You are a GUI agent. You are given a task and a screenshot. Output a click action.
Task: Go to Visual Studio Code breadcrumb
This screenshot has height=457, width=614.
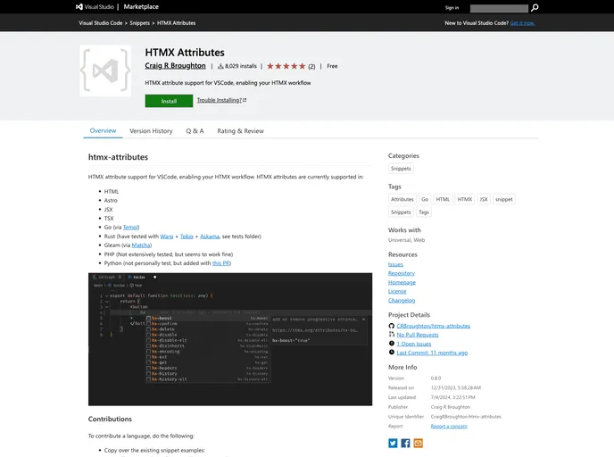tap(101, 23)
